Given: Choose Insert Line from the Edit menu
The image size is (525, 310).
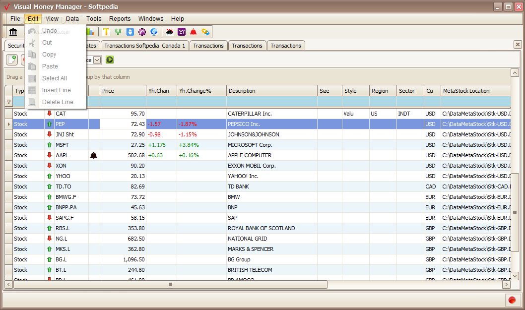Looking at the screenshot, I should pos(56,90).
